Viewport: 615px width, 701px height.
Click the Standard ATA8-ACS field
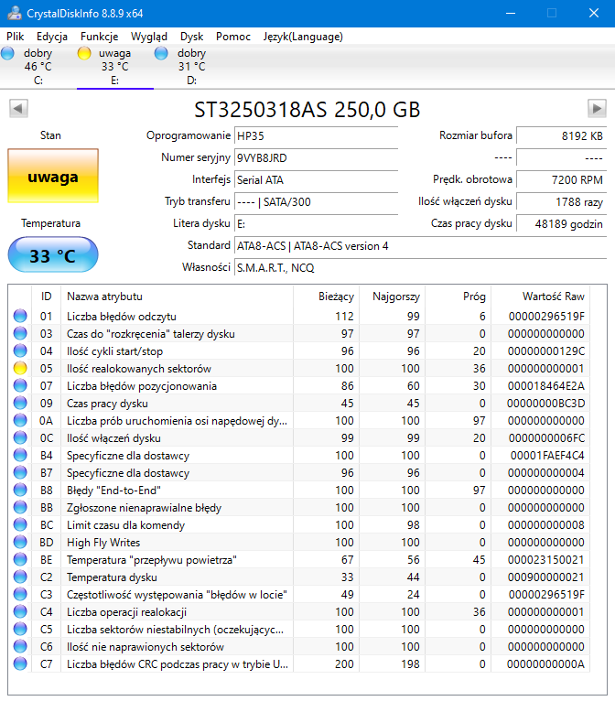coord(420,246)
